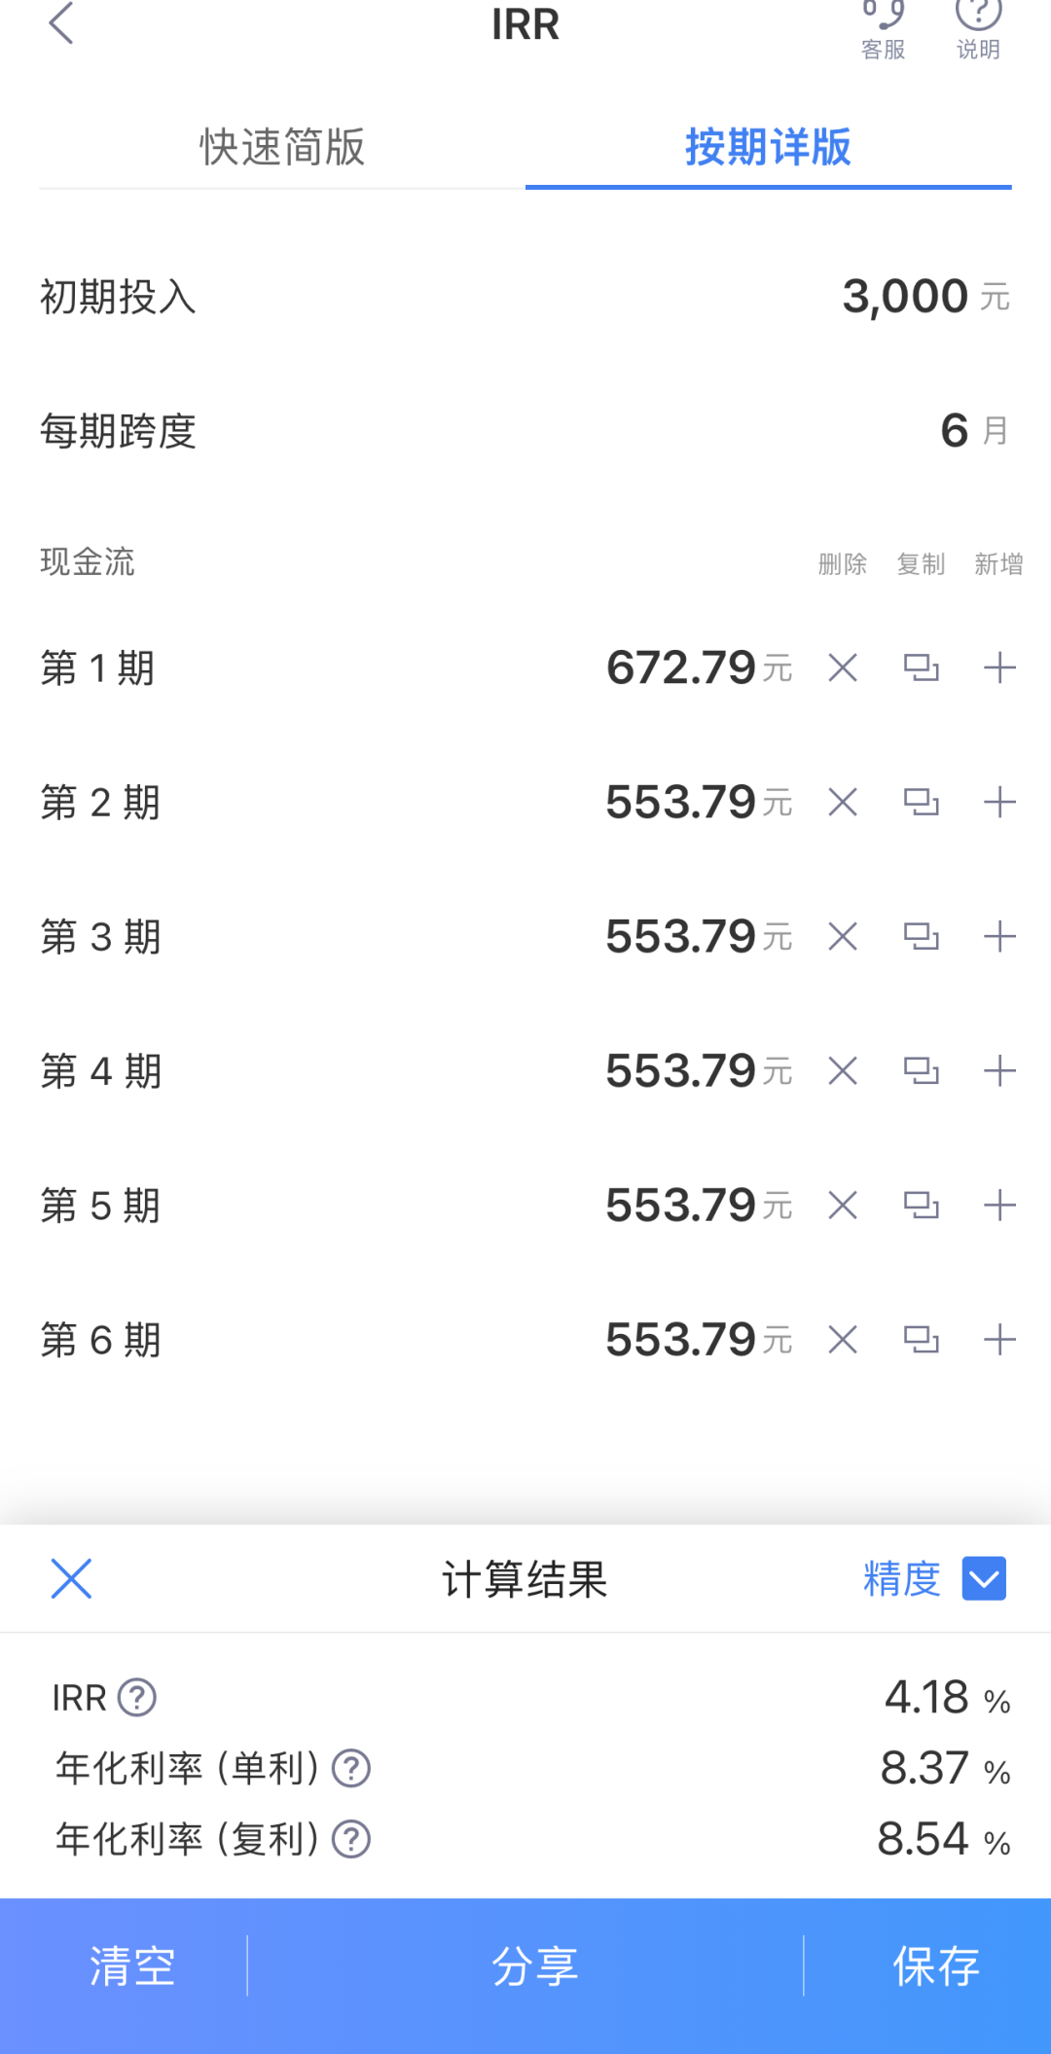
Task: Show help for IRR result
Action: click(137, 1698)
